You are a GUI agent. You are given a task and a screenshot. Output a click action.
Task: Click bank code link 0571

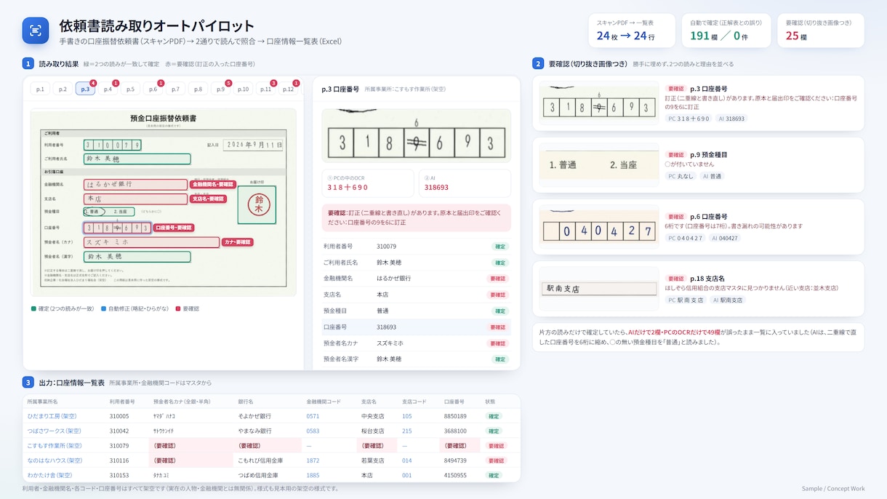click(313, 416)
